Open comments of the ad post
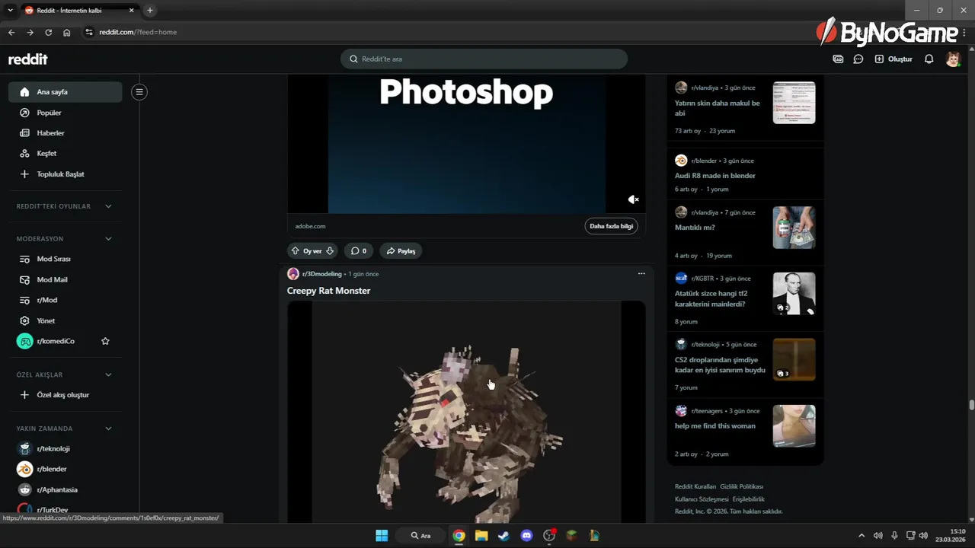The width and height of the screenshot is (975, 548). [359, 251]
